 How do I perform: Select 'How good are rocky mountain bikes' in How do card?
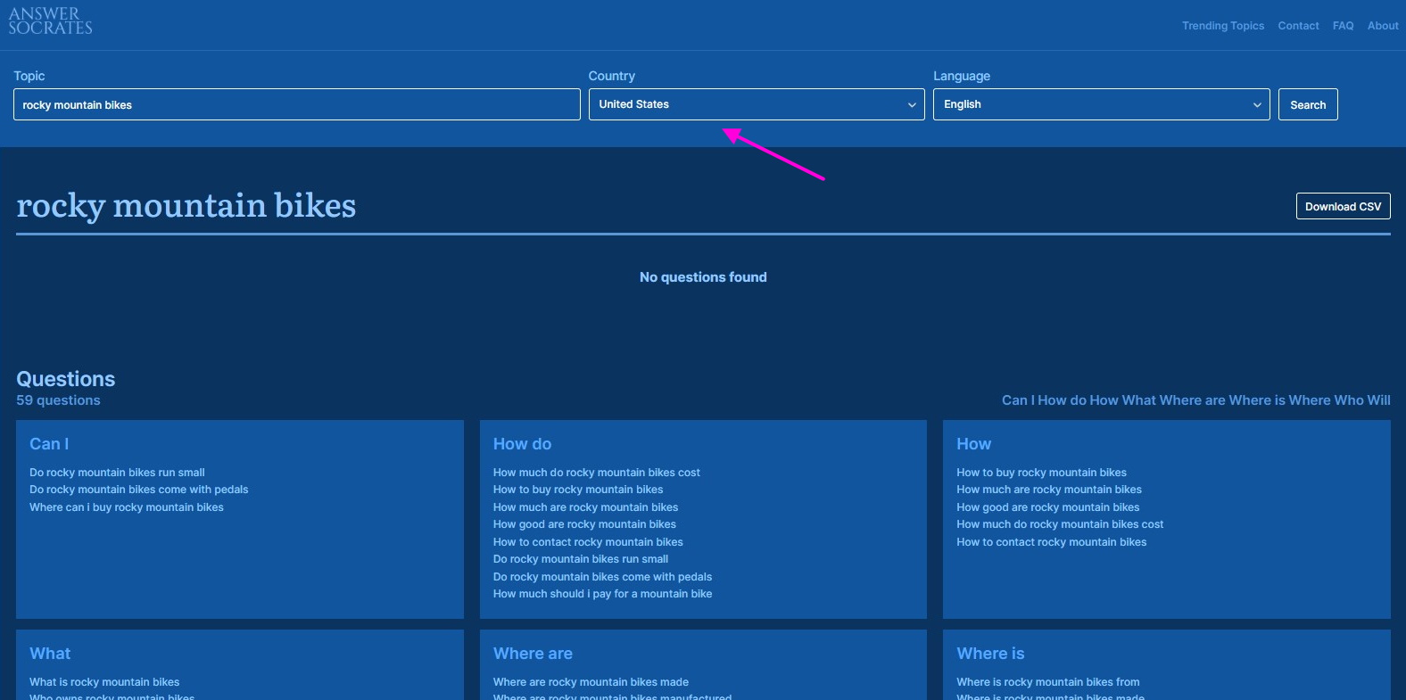[584, 524]
